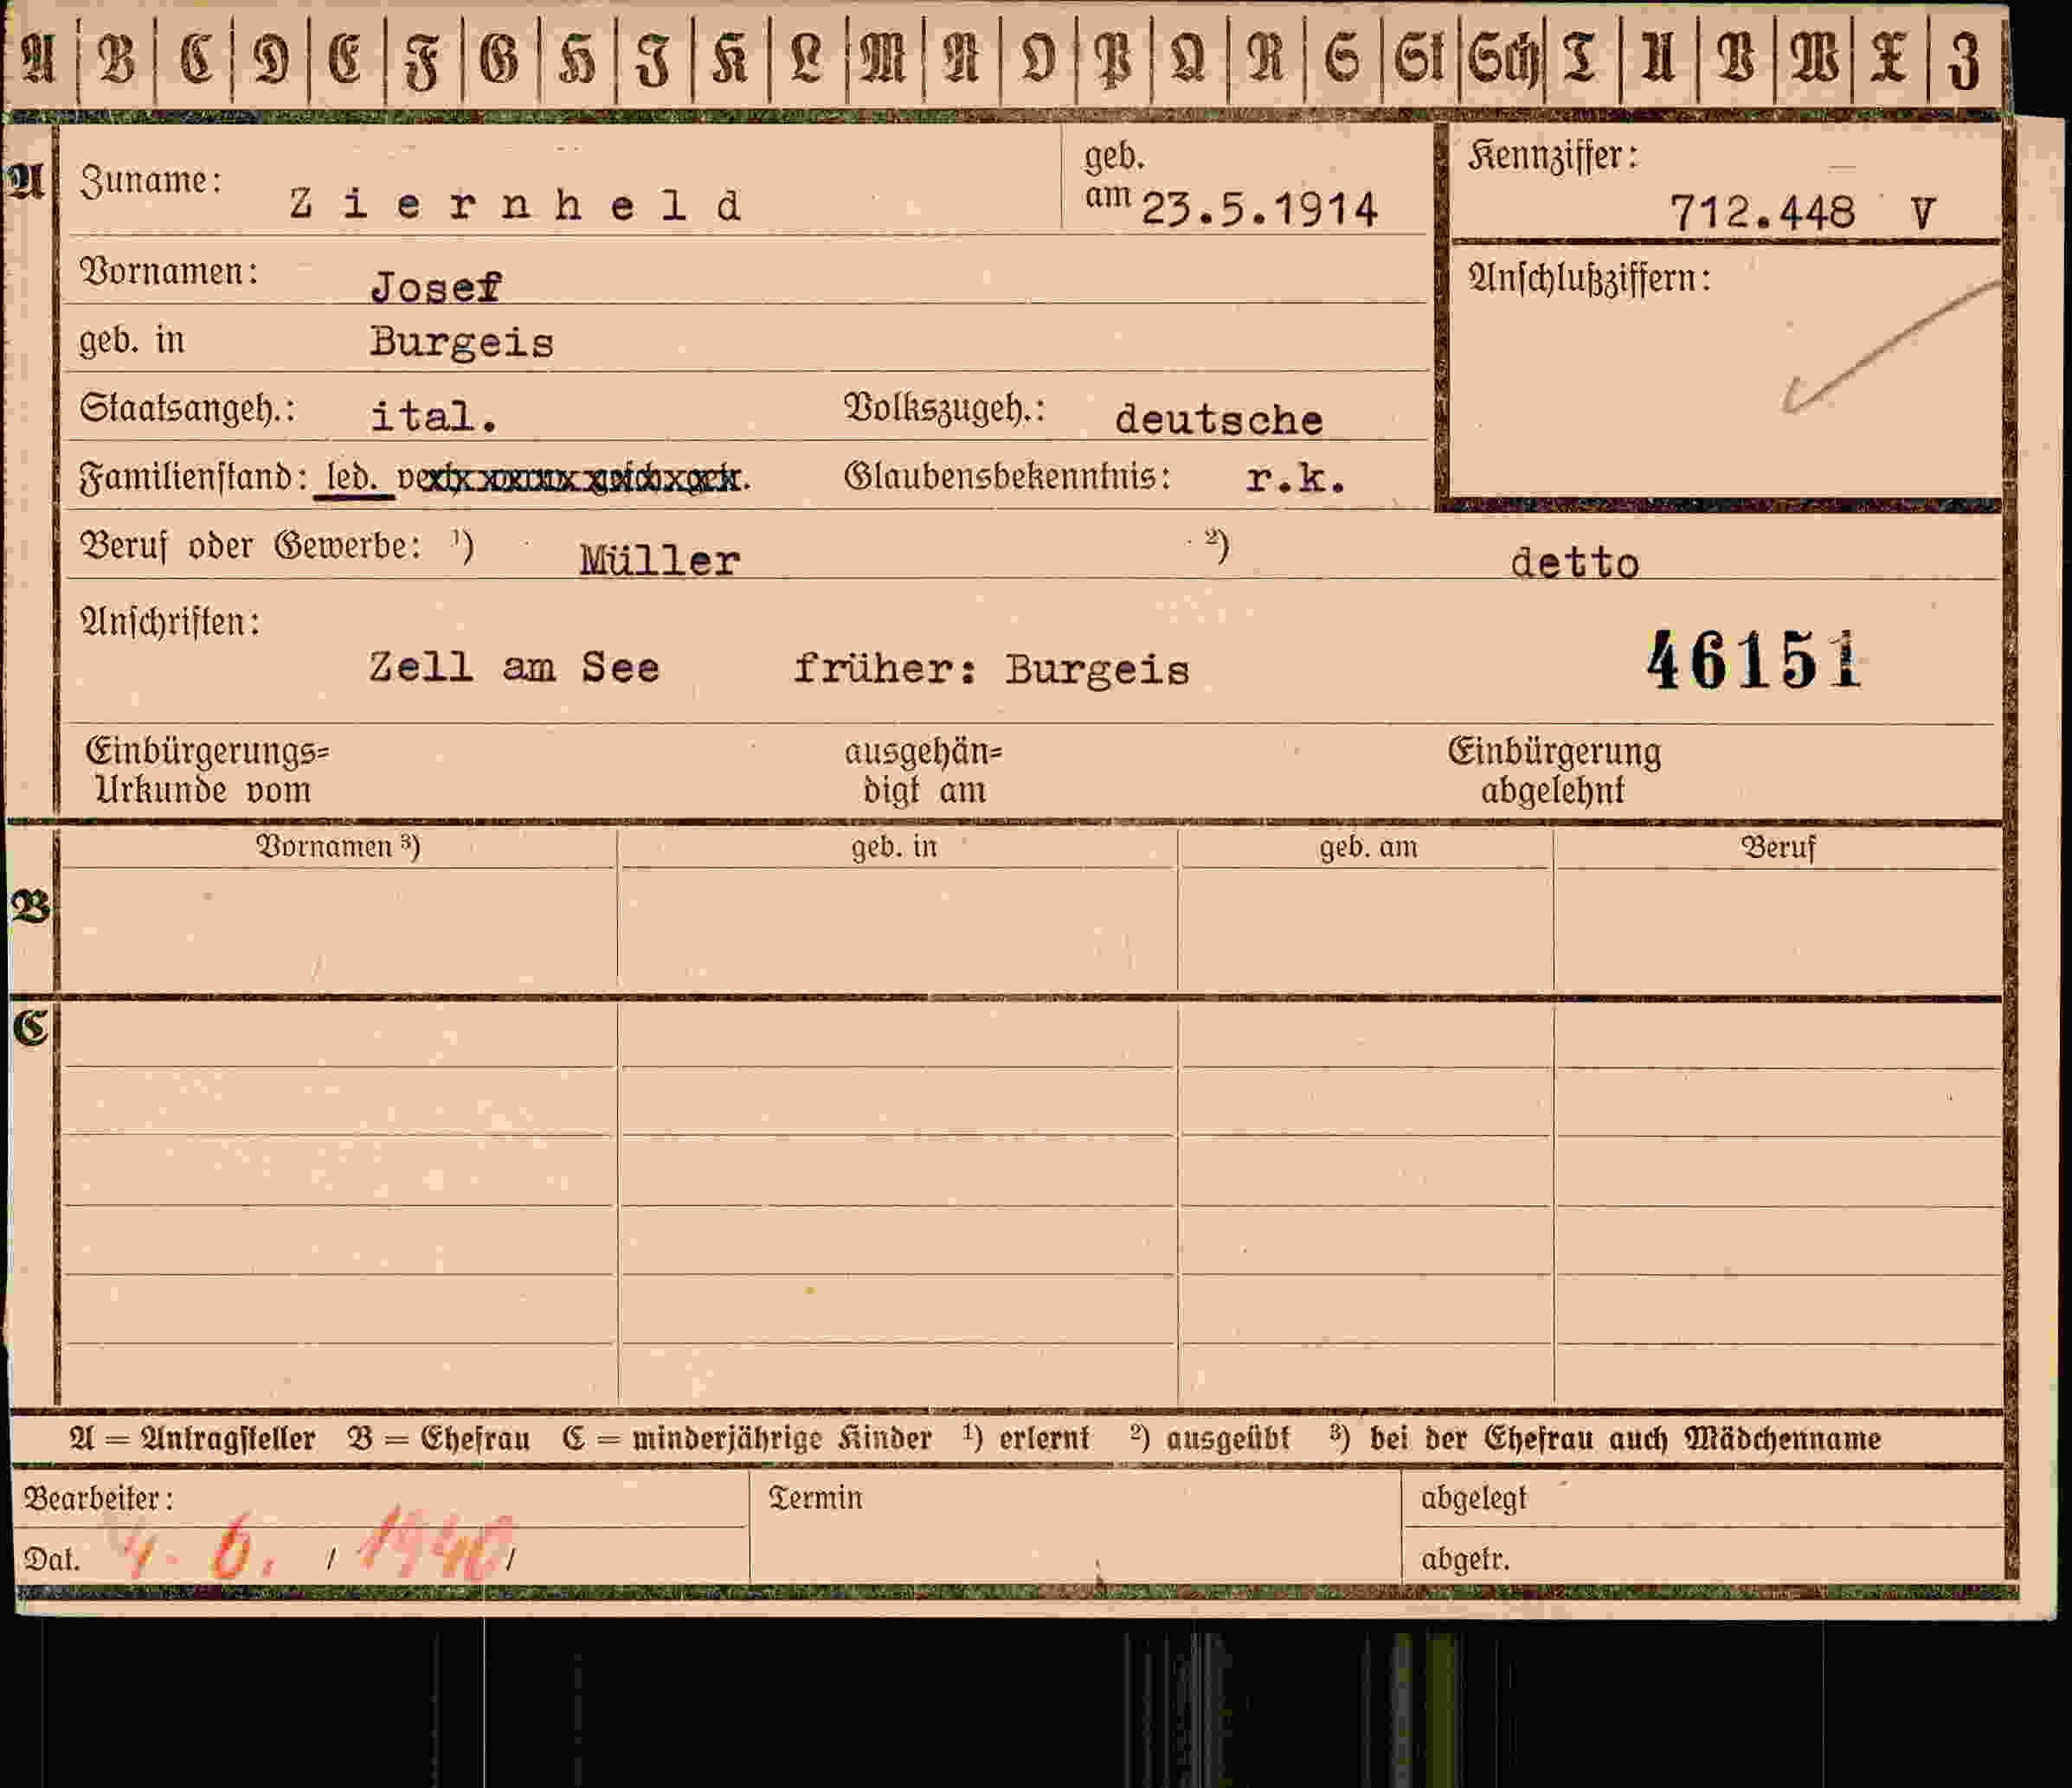Select the "geb. am" column header in section B
Screen dimensions: 2072x1788
(1368, 848)
